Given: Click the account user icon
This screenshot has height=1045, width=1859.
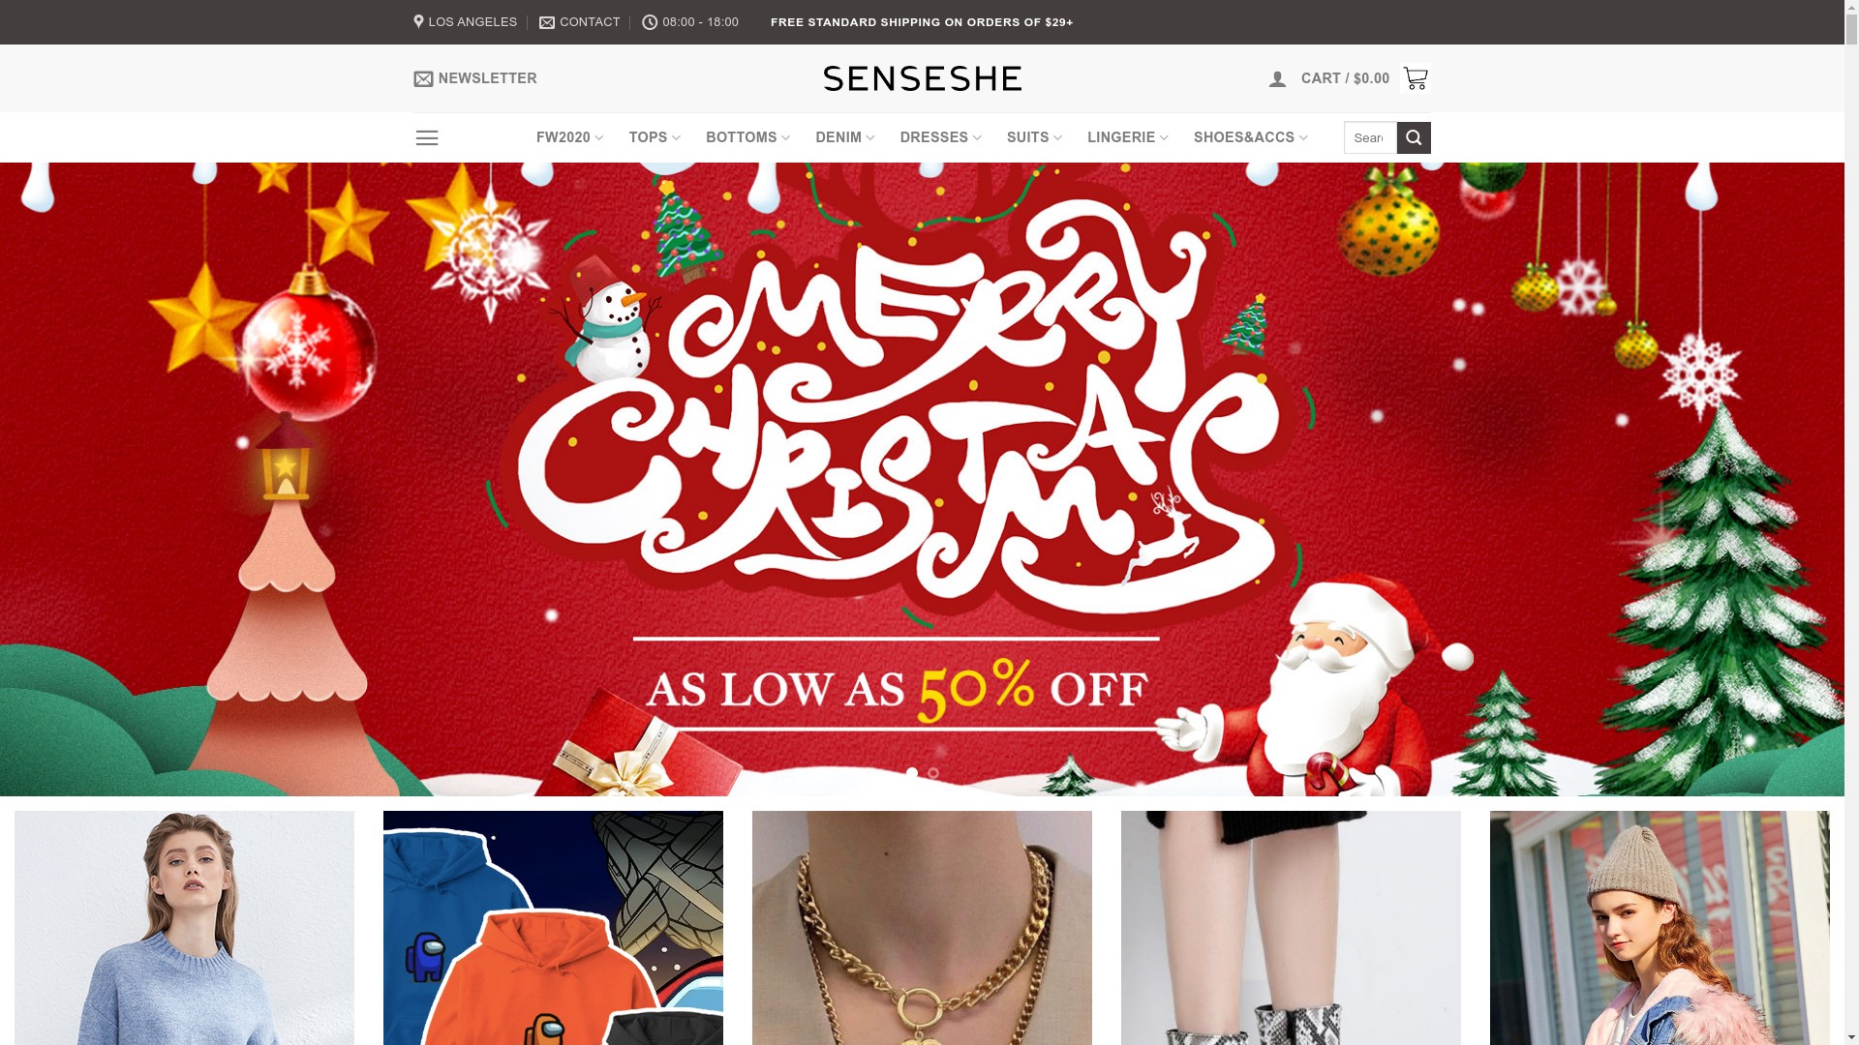Looking at the screenshot, I should (x=1277, y=79).
